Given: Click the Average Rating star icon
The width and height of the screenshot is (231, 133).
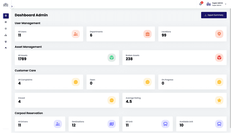Looking at the screenshot, I should click(x=219, y=100).
